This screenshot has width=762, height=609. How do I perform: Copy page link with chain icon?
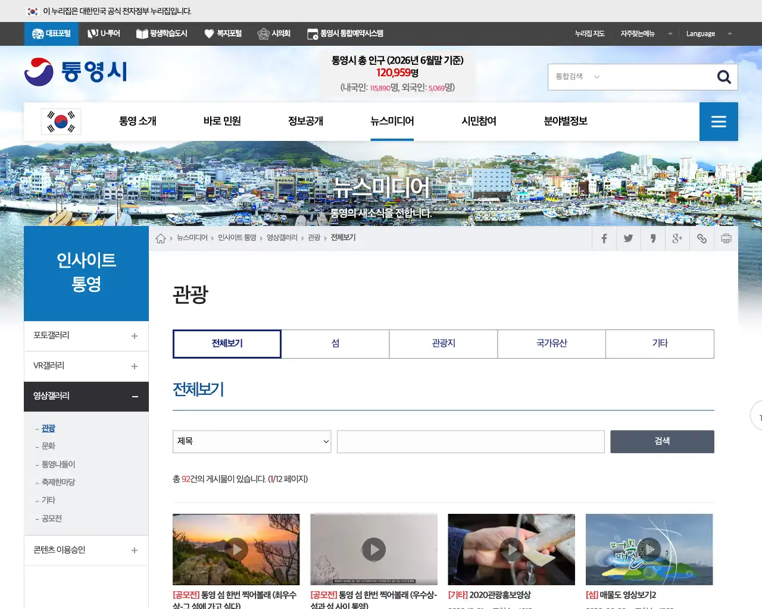pyautogui.click(x=702, y=238)
